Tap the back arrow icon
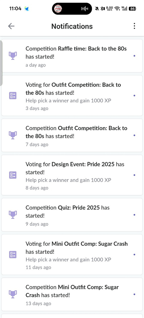The image size is (144, 318). (11, 26)
